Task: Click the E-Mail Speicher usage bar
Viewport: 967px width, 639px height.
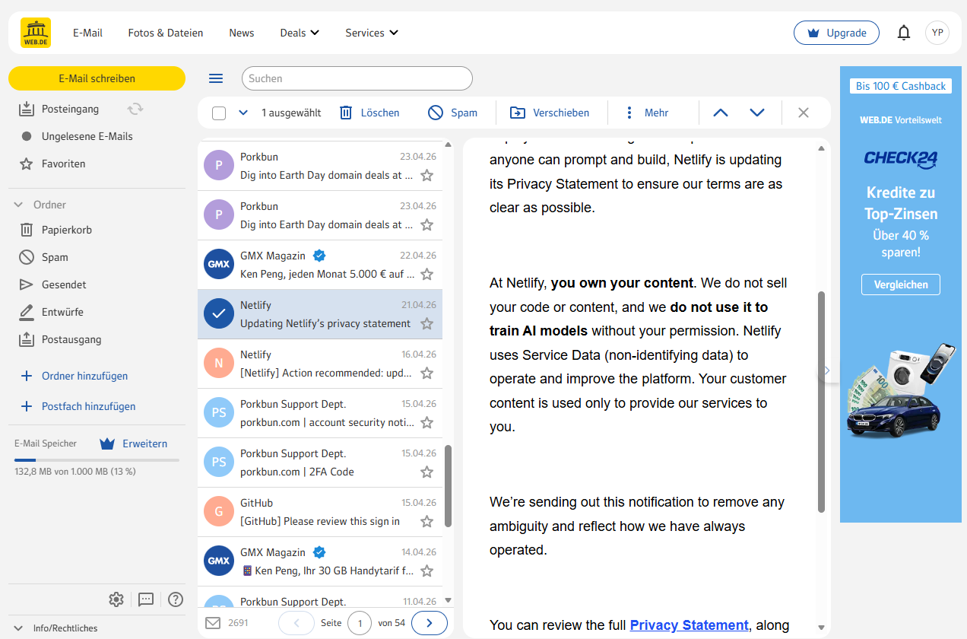Action: pos(97,459)
